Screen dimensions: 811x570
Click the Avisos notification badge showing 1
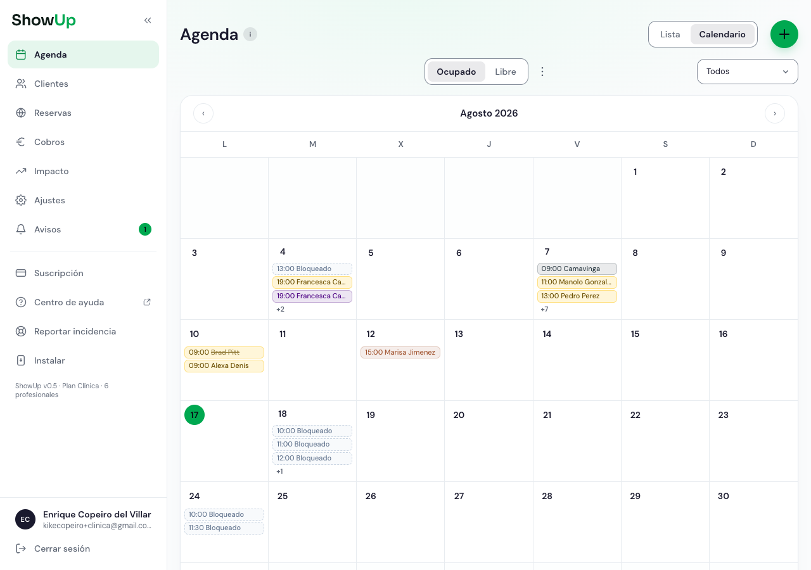pos(145,229)
